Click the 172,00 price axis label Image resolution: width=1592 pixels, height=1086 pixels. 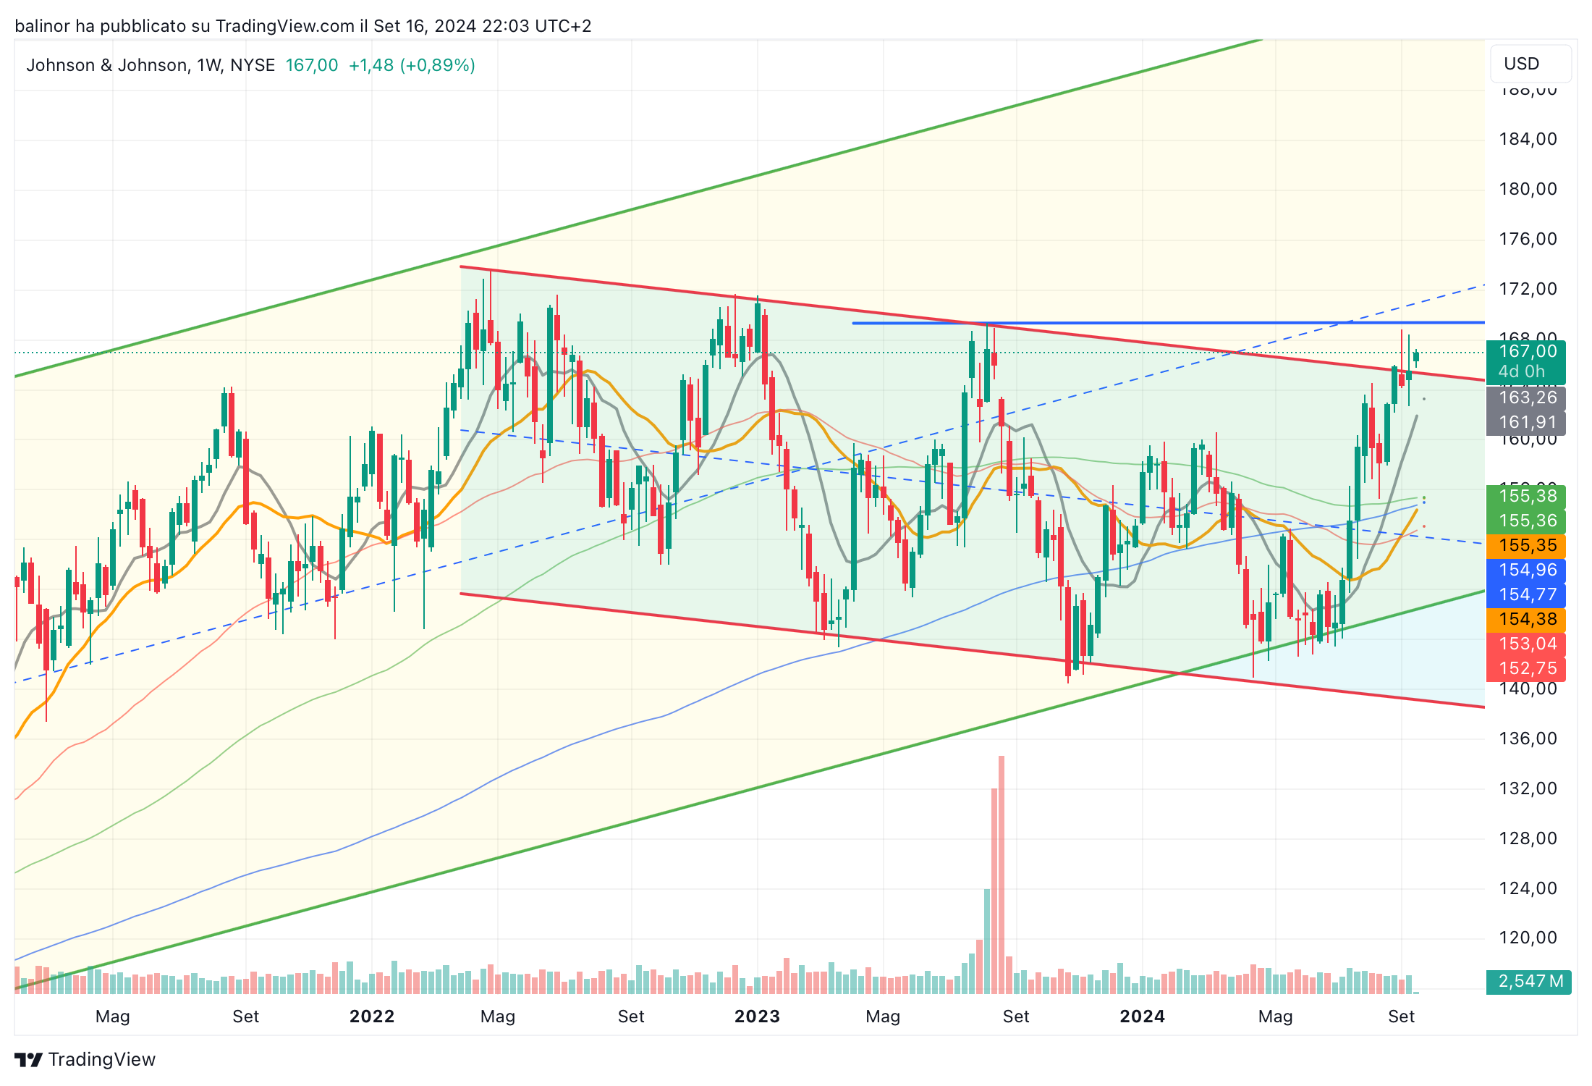point(1528,289)
